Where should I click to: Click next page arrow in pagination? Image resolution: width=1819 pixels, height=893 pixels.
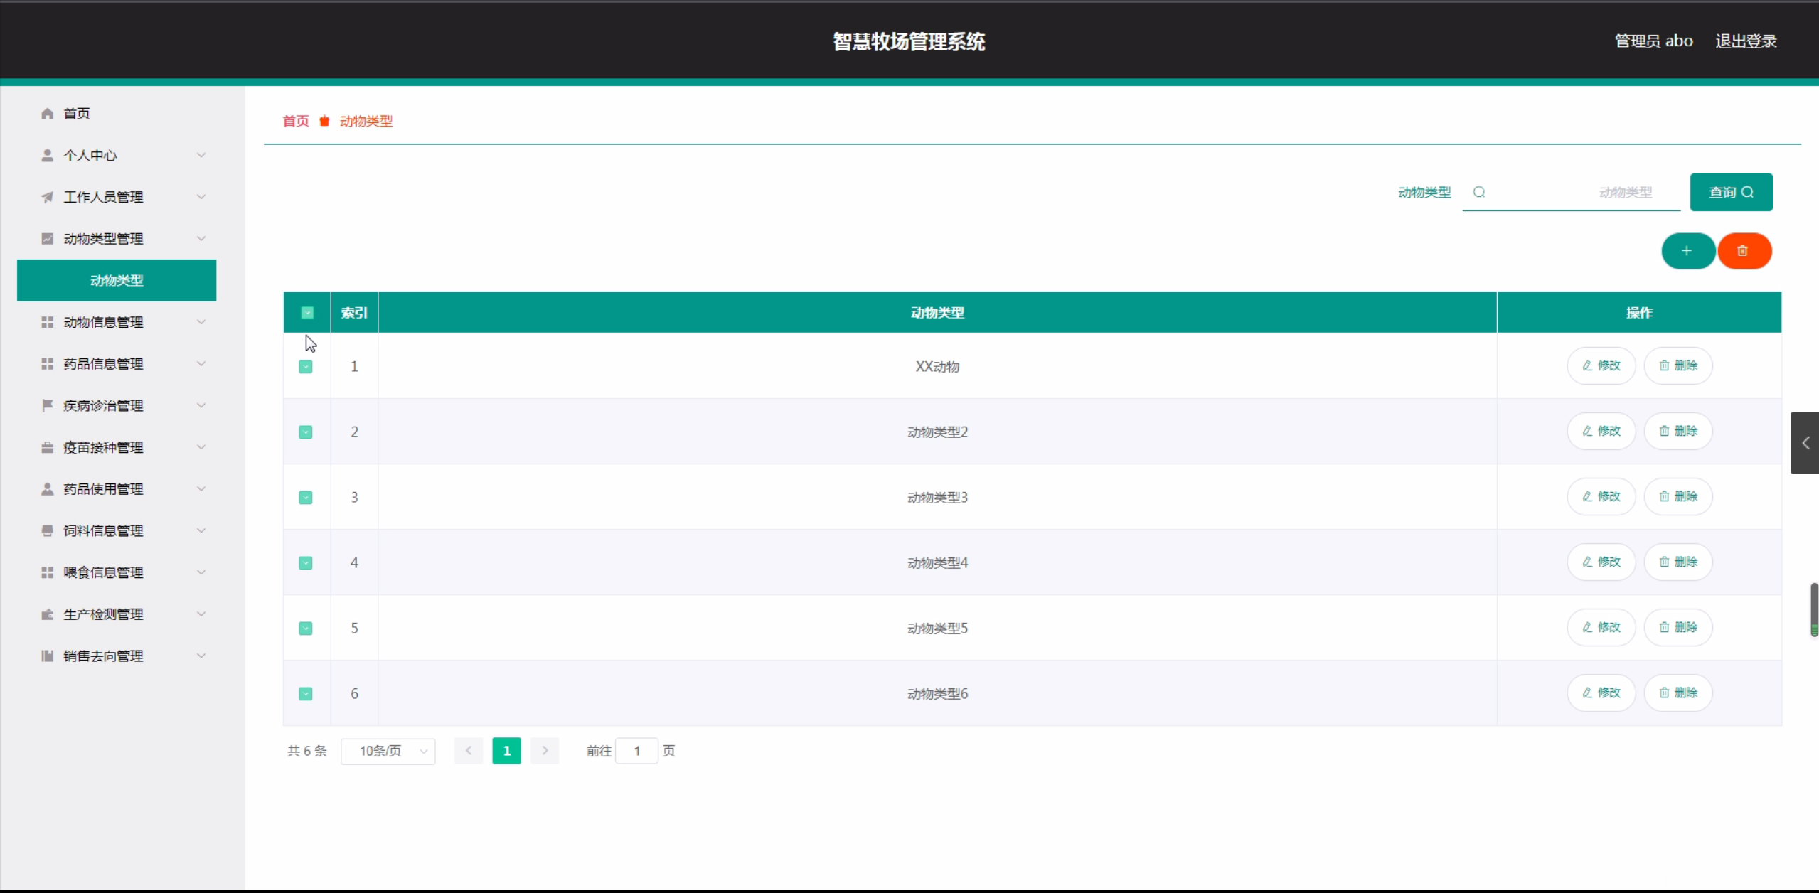(545, 751)
